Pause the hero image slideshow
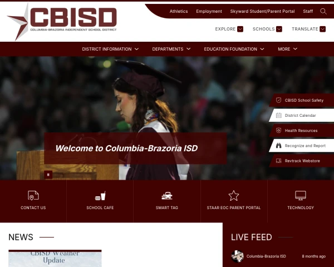The height and width of the screenshot is (267, 334). coord(48,175)
